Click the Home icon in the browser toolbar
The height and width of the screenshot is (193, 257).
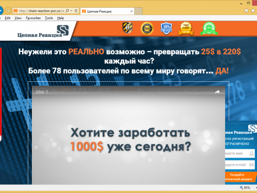246,11
